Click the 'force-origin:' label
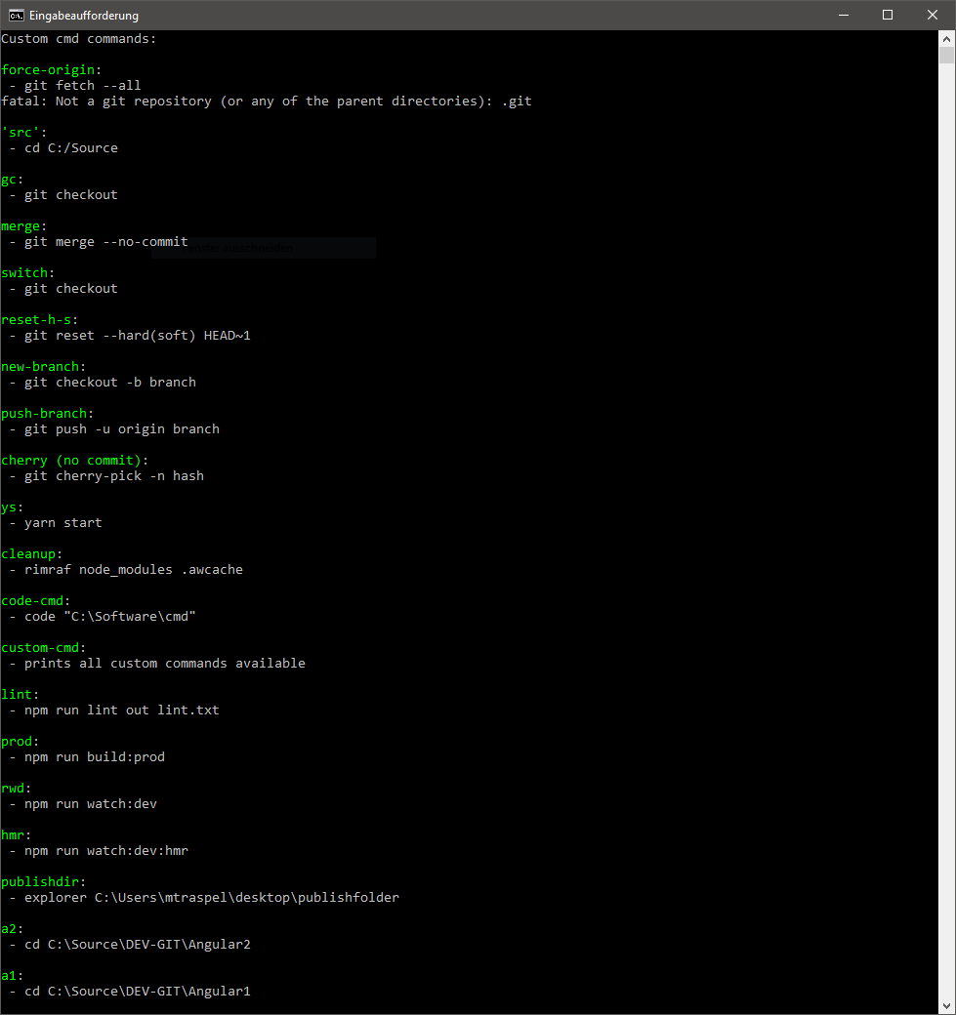 (x=51, y=70)
